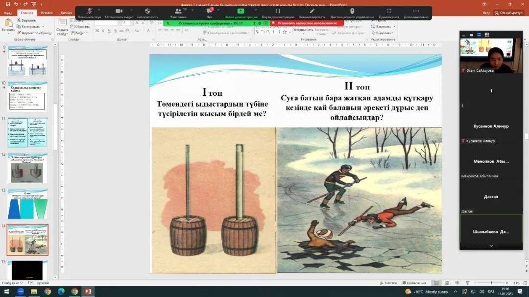Start slideshow from status bar icon
529x297 pixels.
pos(467,283)
